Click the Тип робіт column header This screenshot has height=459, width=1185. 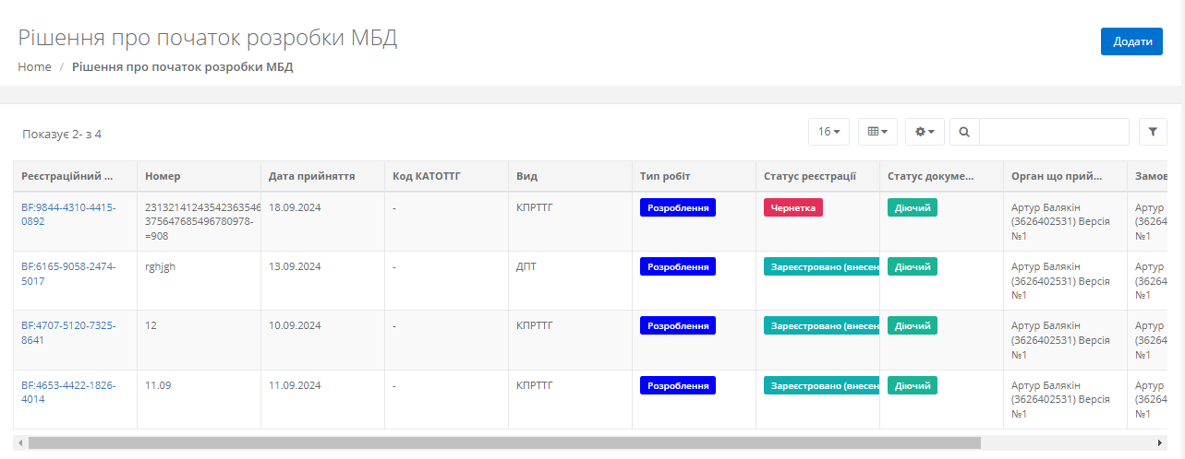tap(665, 176)
